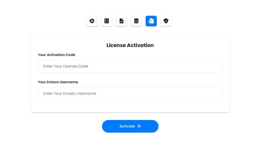Image resolution: width=255 pixels, height=164 pixels.
Task: Focus the Enter Your Envato Username field
Action: click(x=130, y=93)
